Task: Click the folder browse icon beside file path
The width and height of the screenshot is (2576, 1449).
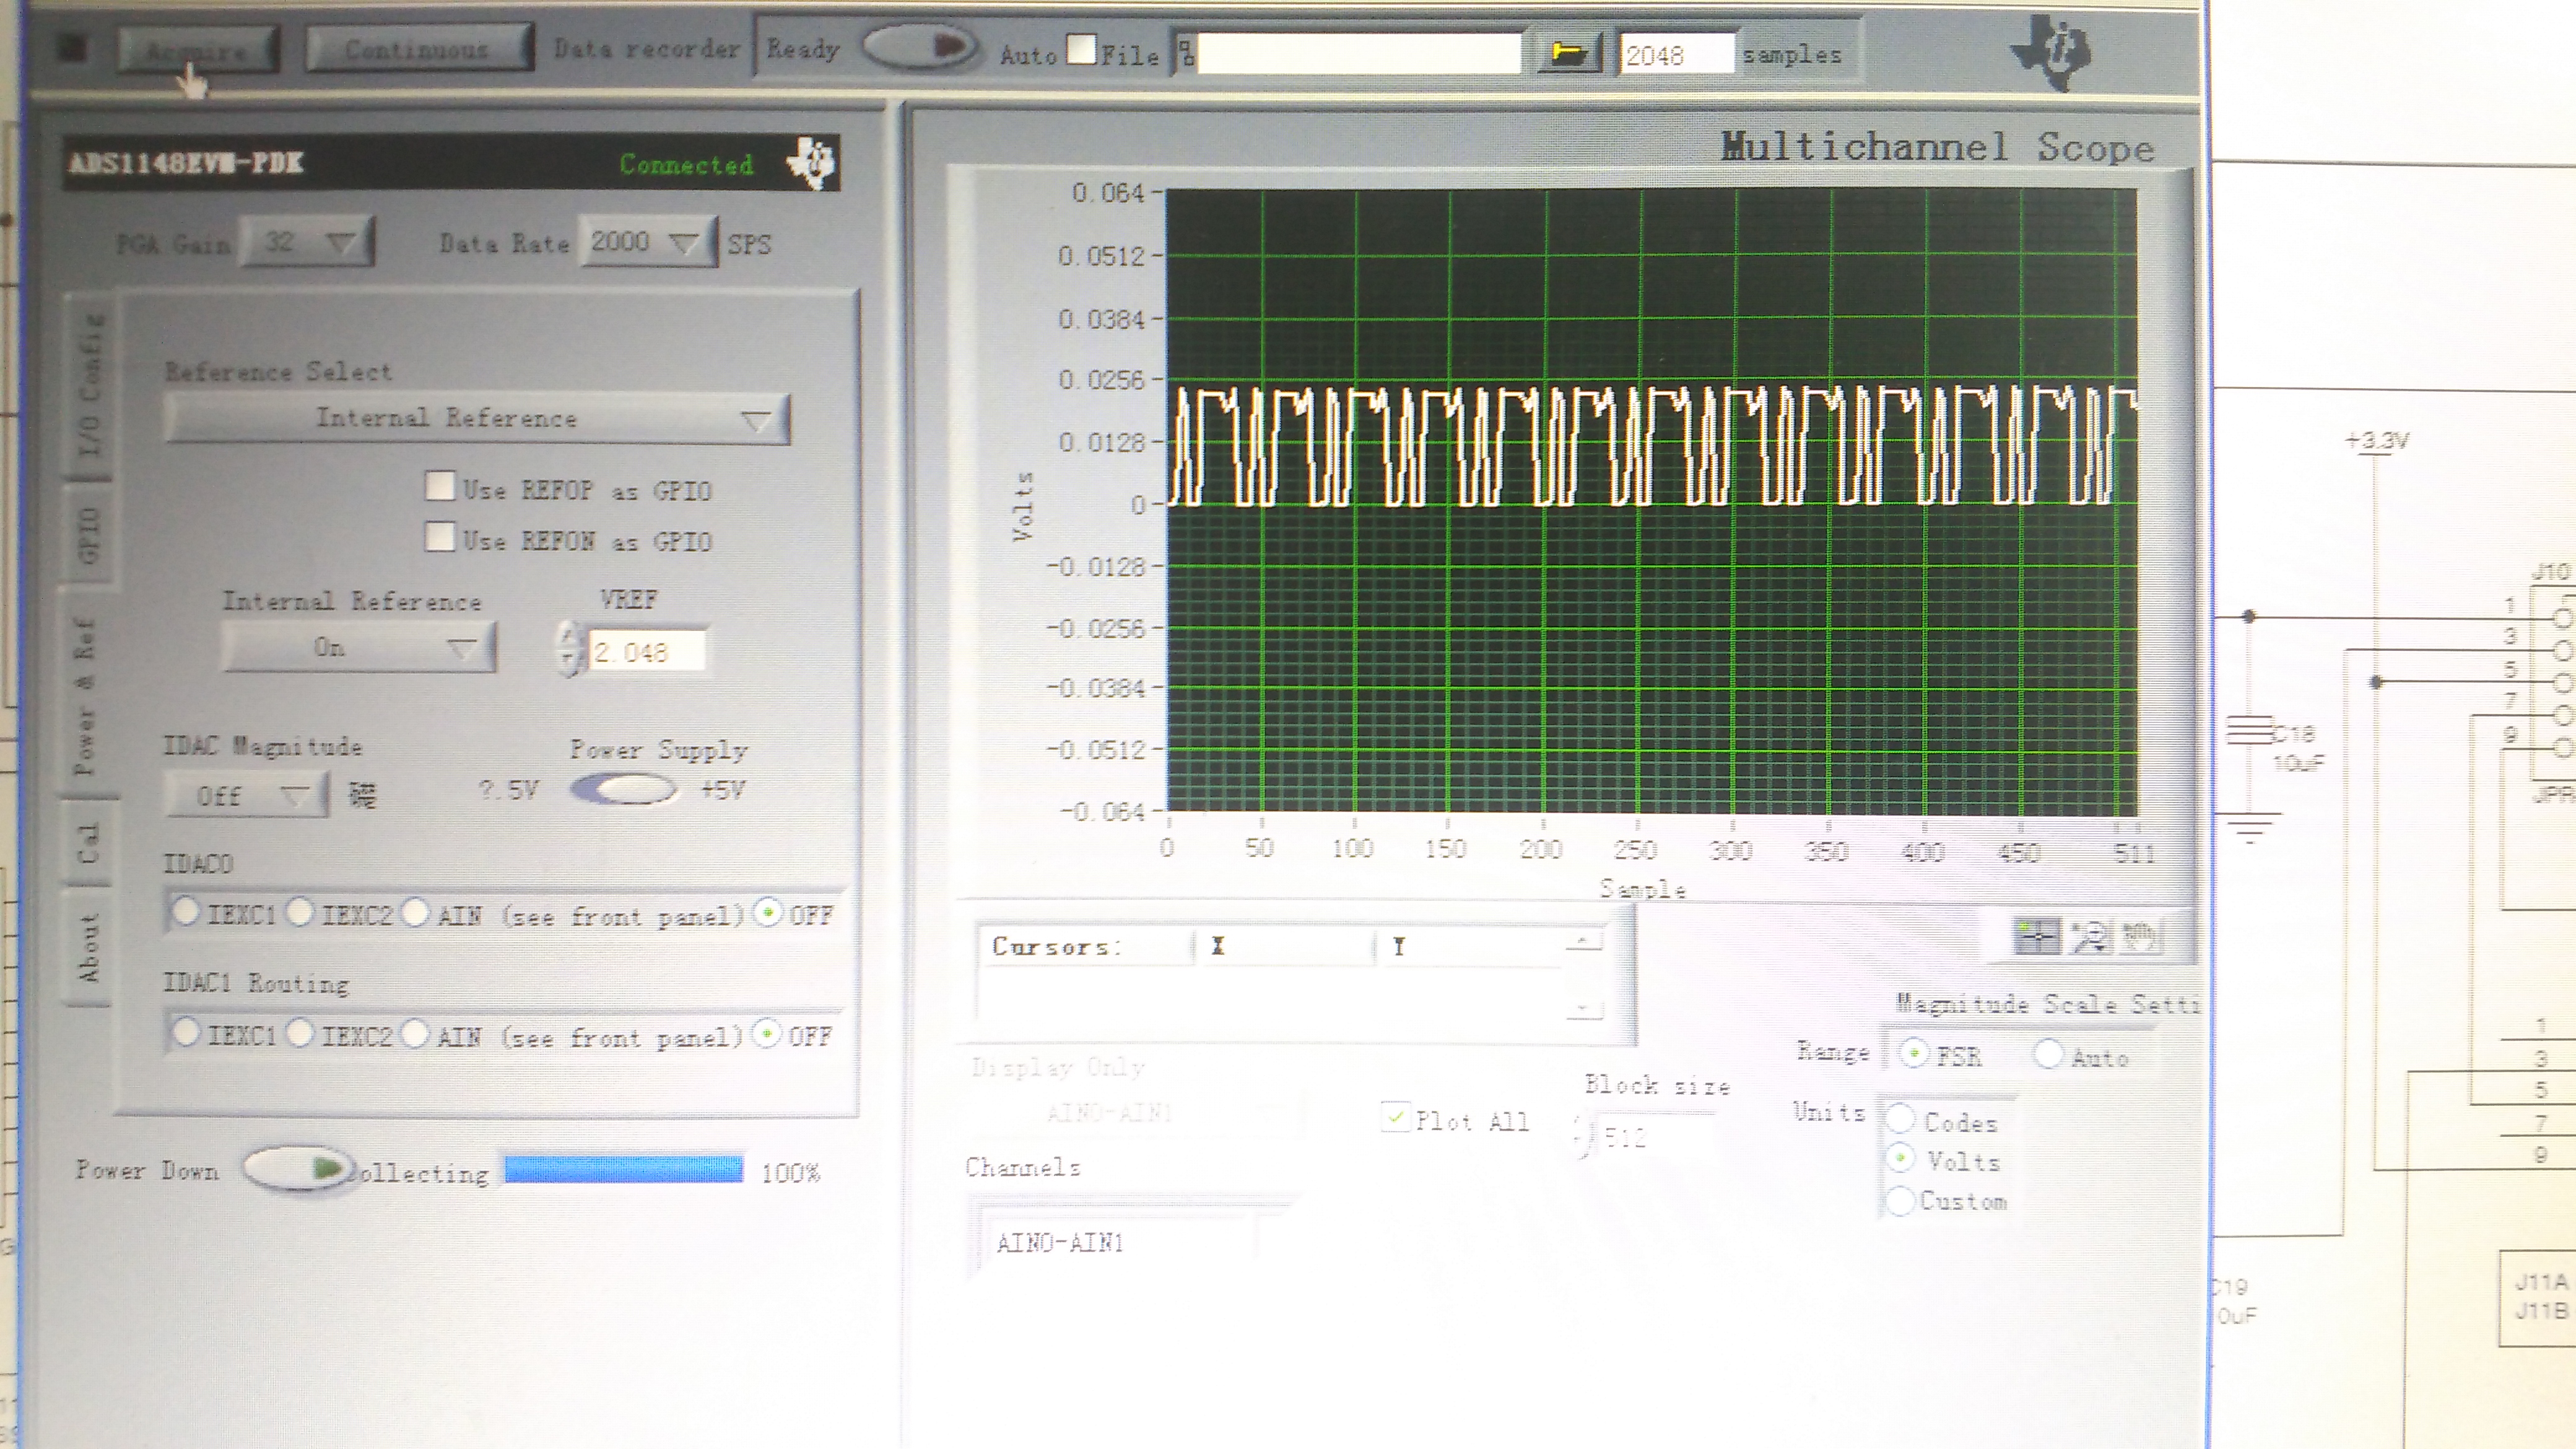Action: [1568, 54]
